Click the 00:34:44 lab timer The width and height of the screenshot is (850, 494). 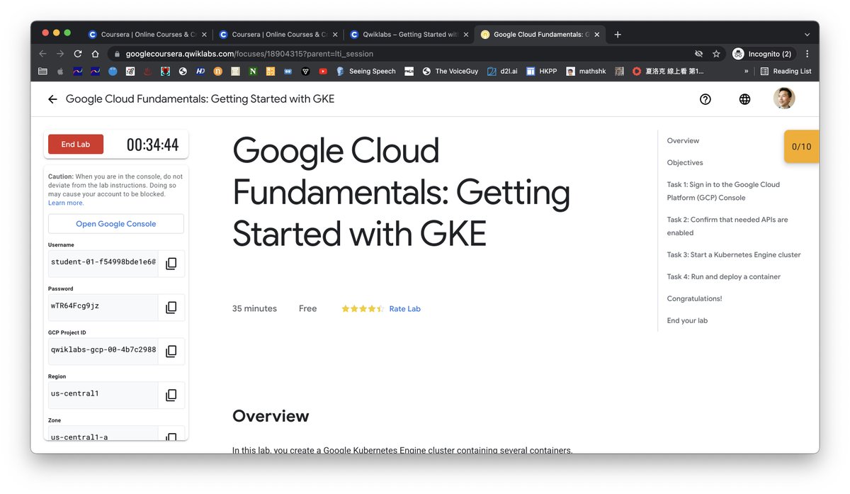click(x=152, y=145)
